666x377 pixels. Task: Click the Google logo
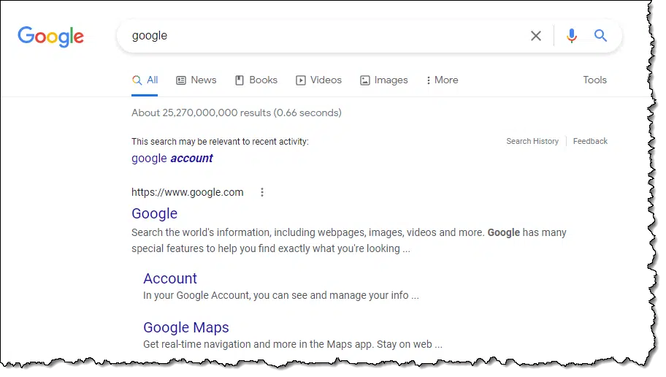pos(50,37)
